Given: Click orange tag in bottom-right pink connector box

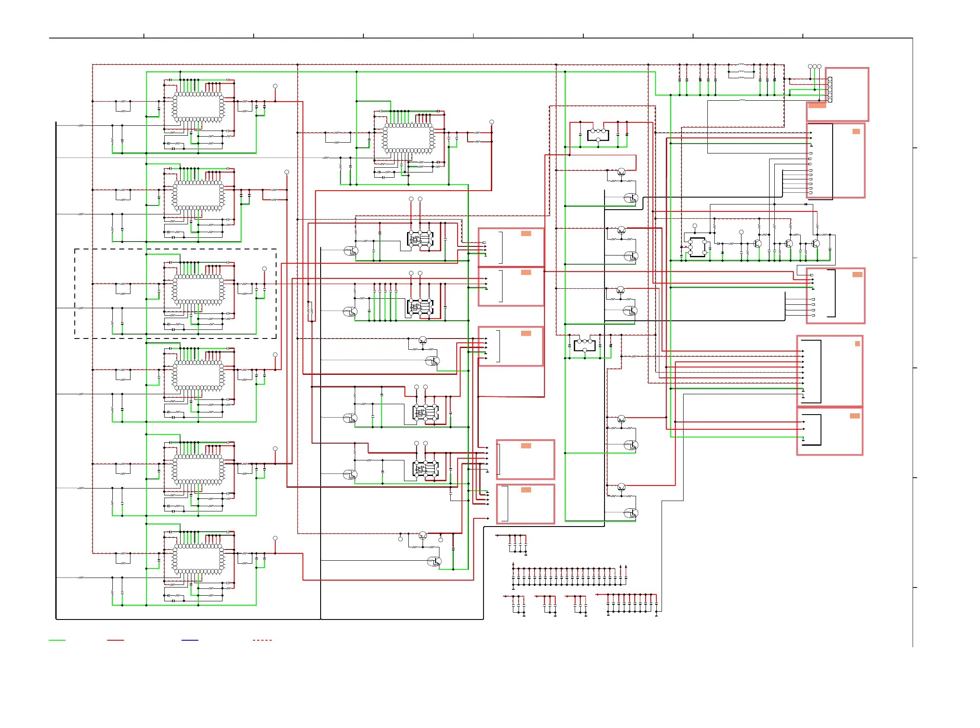Looking at the screenshot, I should (x=854, y=415).
